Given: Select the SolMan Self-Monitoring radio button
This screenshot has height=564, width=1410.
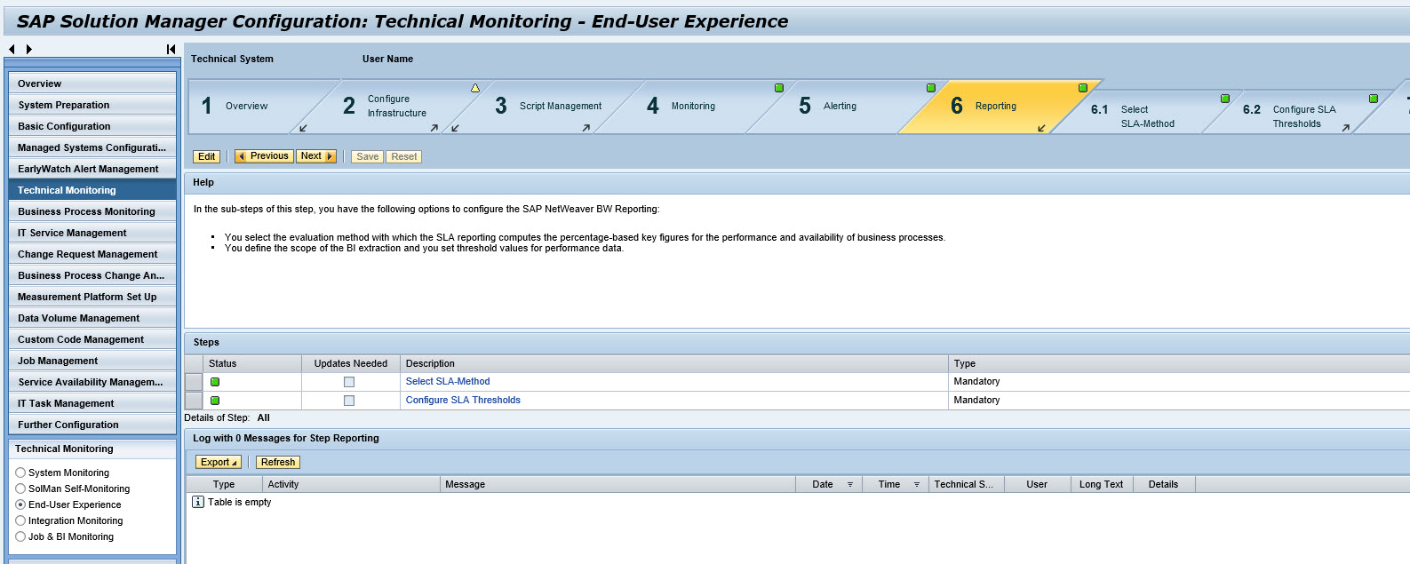Looking at the screenshot, I should click(20, 489).
